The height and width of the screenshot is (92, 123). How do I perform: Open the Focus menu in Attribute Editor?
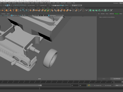107,14
